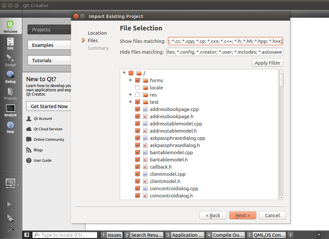This screenshot has width=329, height=239.
Task: Click the Hide files matching input field
Action: tap(225, 52)
